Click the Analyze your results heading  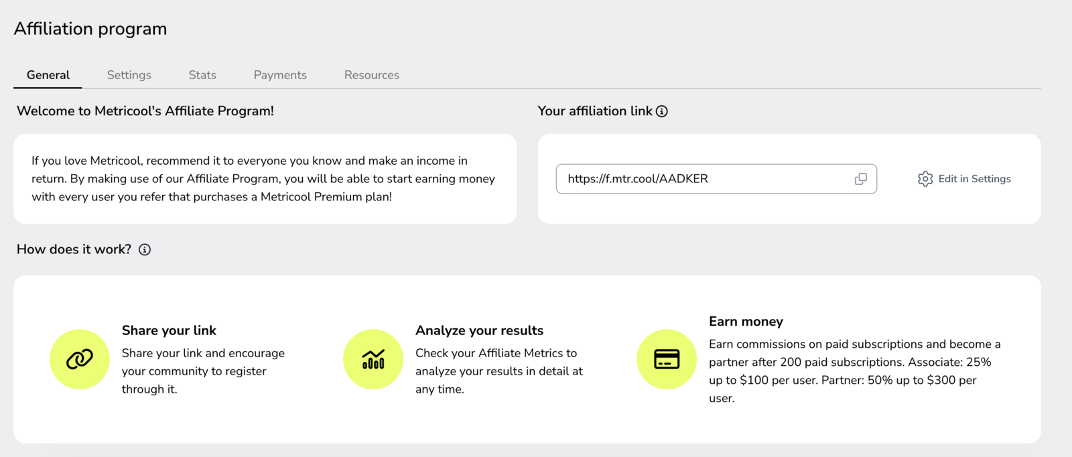[479, 330]
